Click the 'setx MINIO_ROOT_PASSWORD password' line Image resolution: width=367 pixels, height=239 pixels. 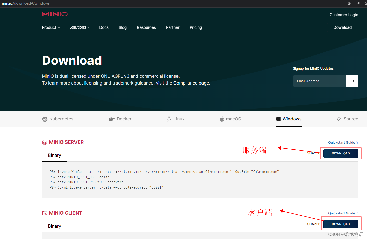(86, 182)
